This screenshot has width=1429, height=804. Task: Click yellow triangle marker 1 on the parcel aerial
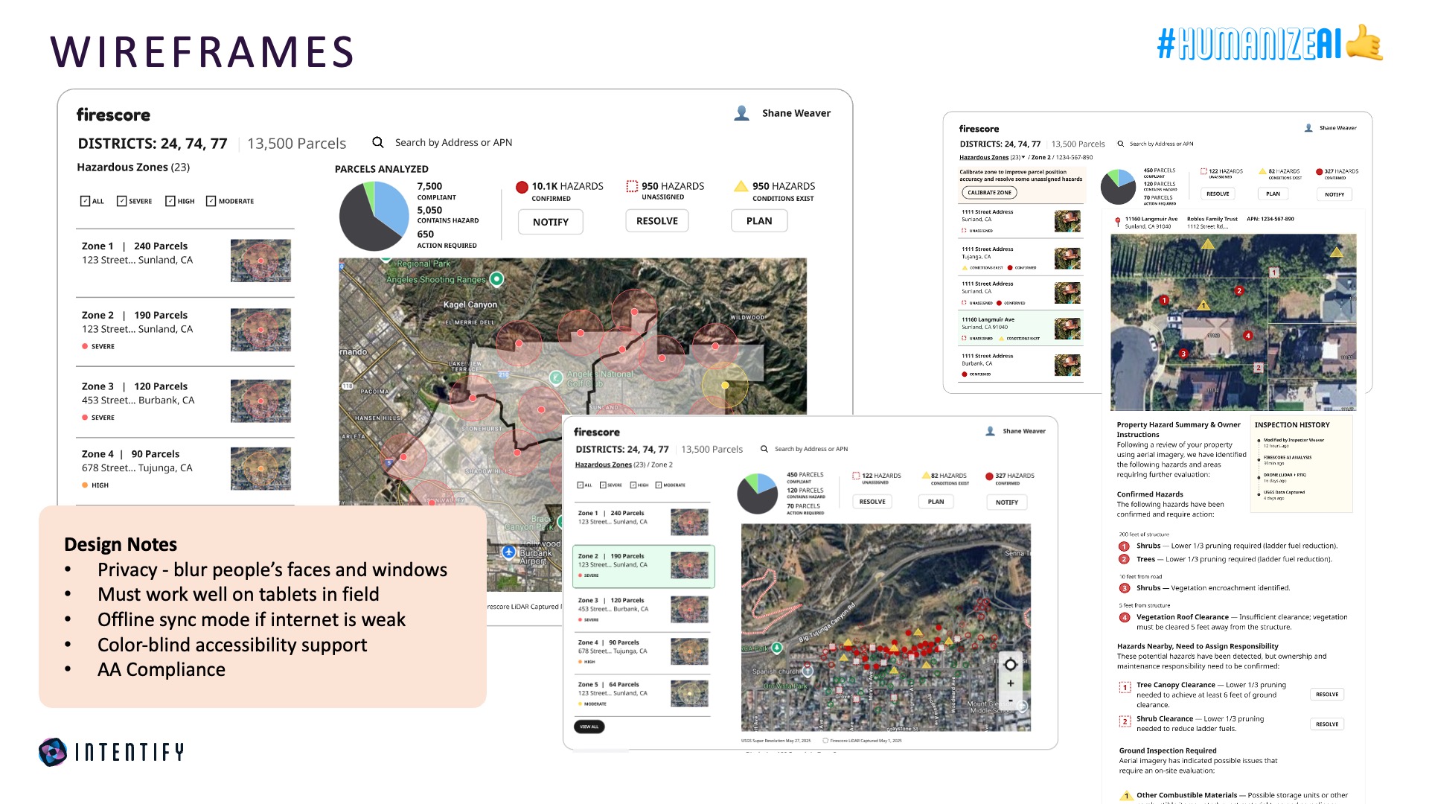coord(1203,305)
